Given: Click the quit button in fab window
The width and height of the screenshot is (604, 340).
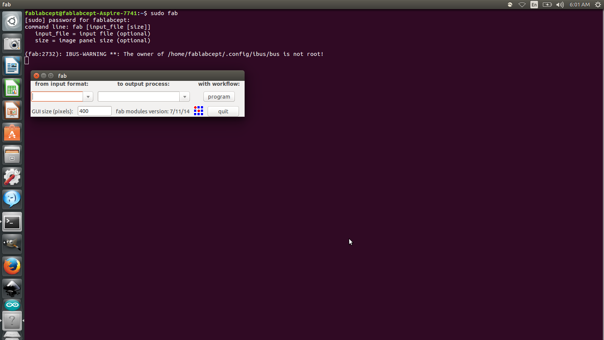Looking at the screenshot, I should point(223,111).
